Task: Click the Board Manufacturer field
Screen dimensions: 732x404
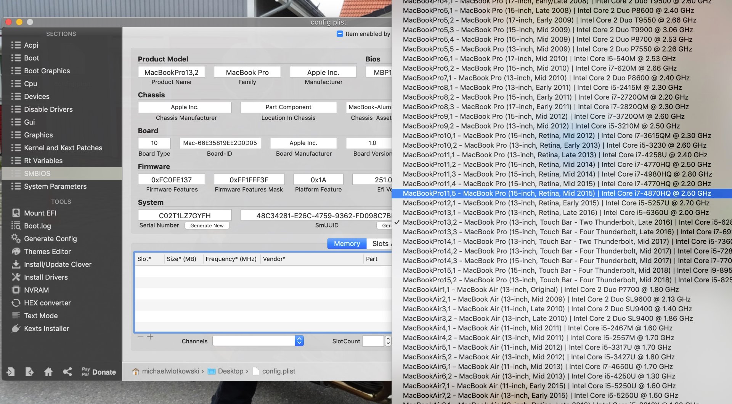Action: (x=303, y=143)
